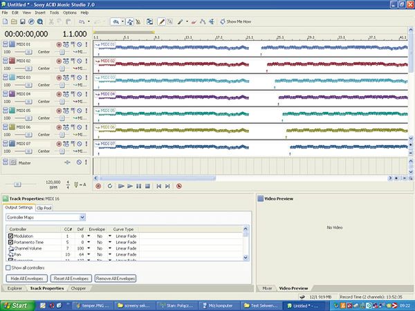Screen dimensions: 415x311
Task: Open Envelope dropdown for Modulation row
Action: [x=109, y=236]
